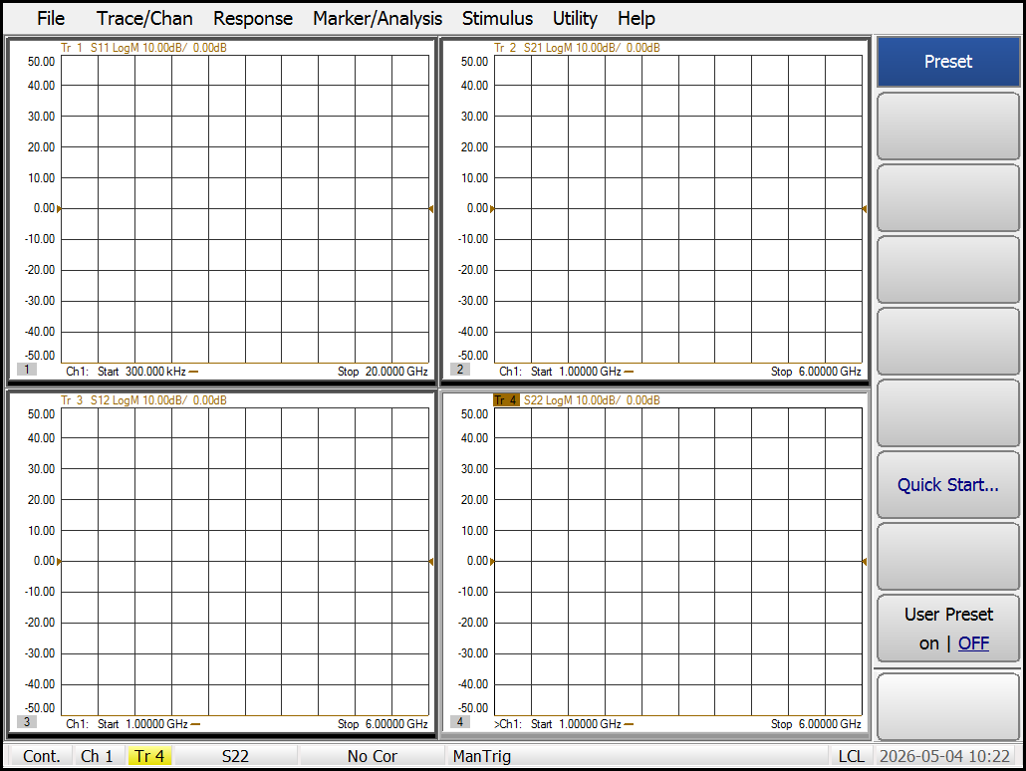Select Tr 2 S21 trace label

(577, 48)
